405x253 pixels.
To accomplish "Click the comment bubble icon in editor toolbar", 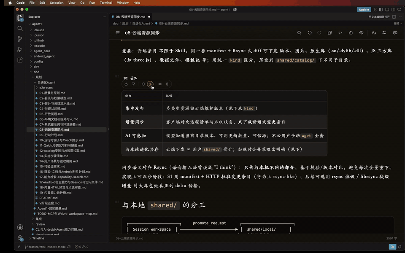I will click(x=395, y=33).
